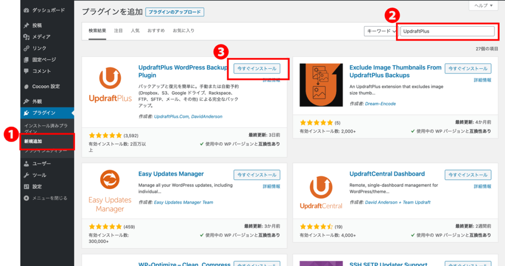This screenshot has height=266, width=505.
Task: Open author link UpdraftPlus.Com, DavidAnderson
Action: (188, 116)
